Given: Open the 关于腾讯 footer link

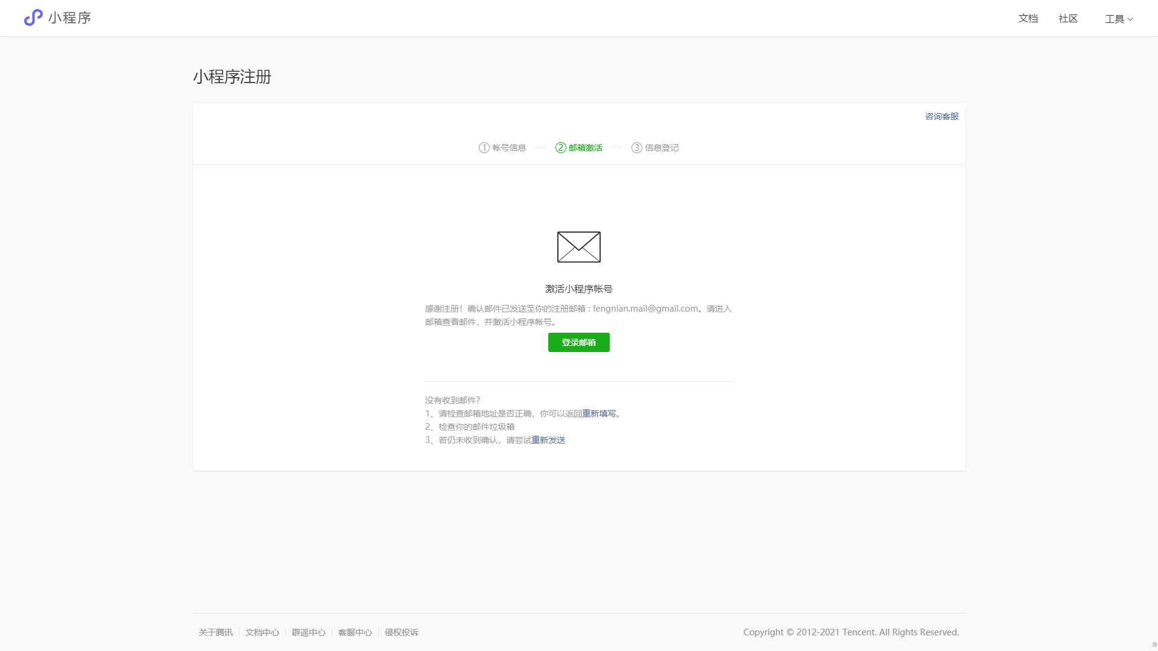Looking at the screenshot, I should [215, 632].
